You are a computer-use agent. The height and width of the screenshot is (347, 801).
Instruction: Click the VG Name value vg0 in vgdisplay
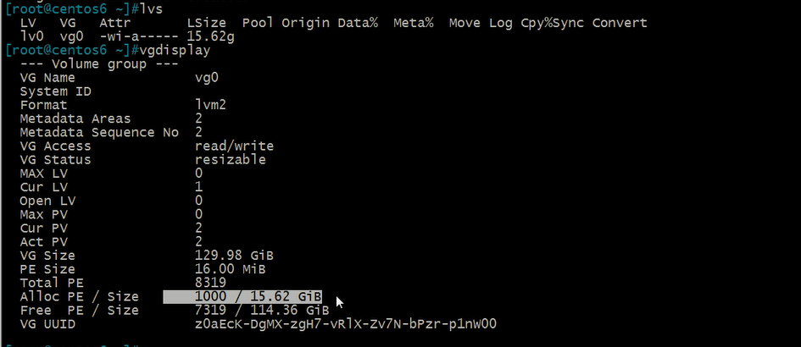click(x=207, y=78)
